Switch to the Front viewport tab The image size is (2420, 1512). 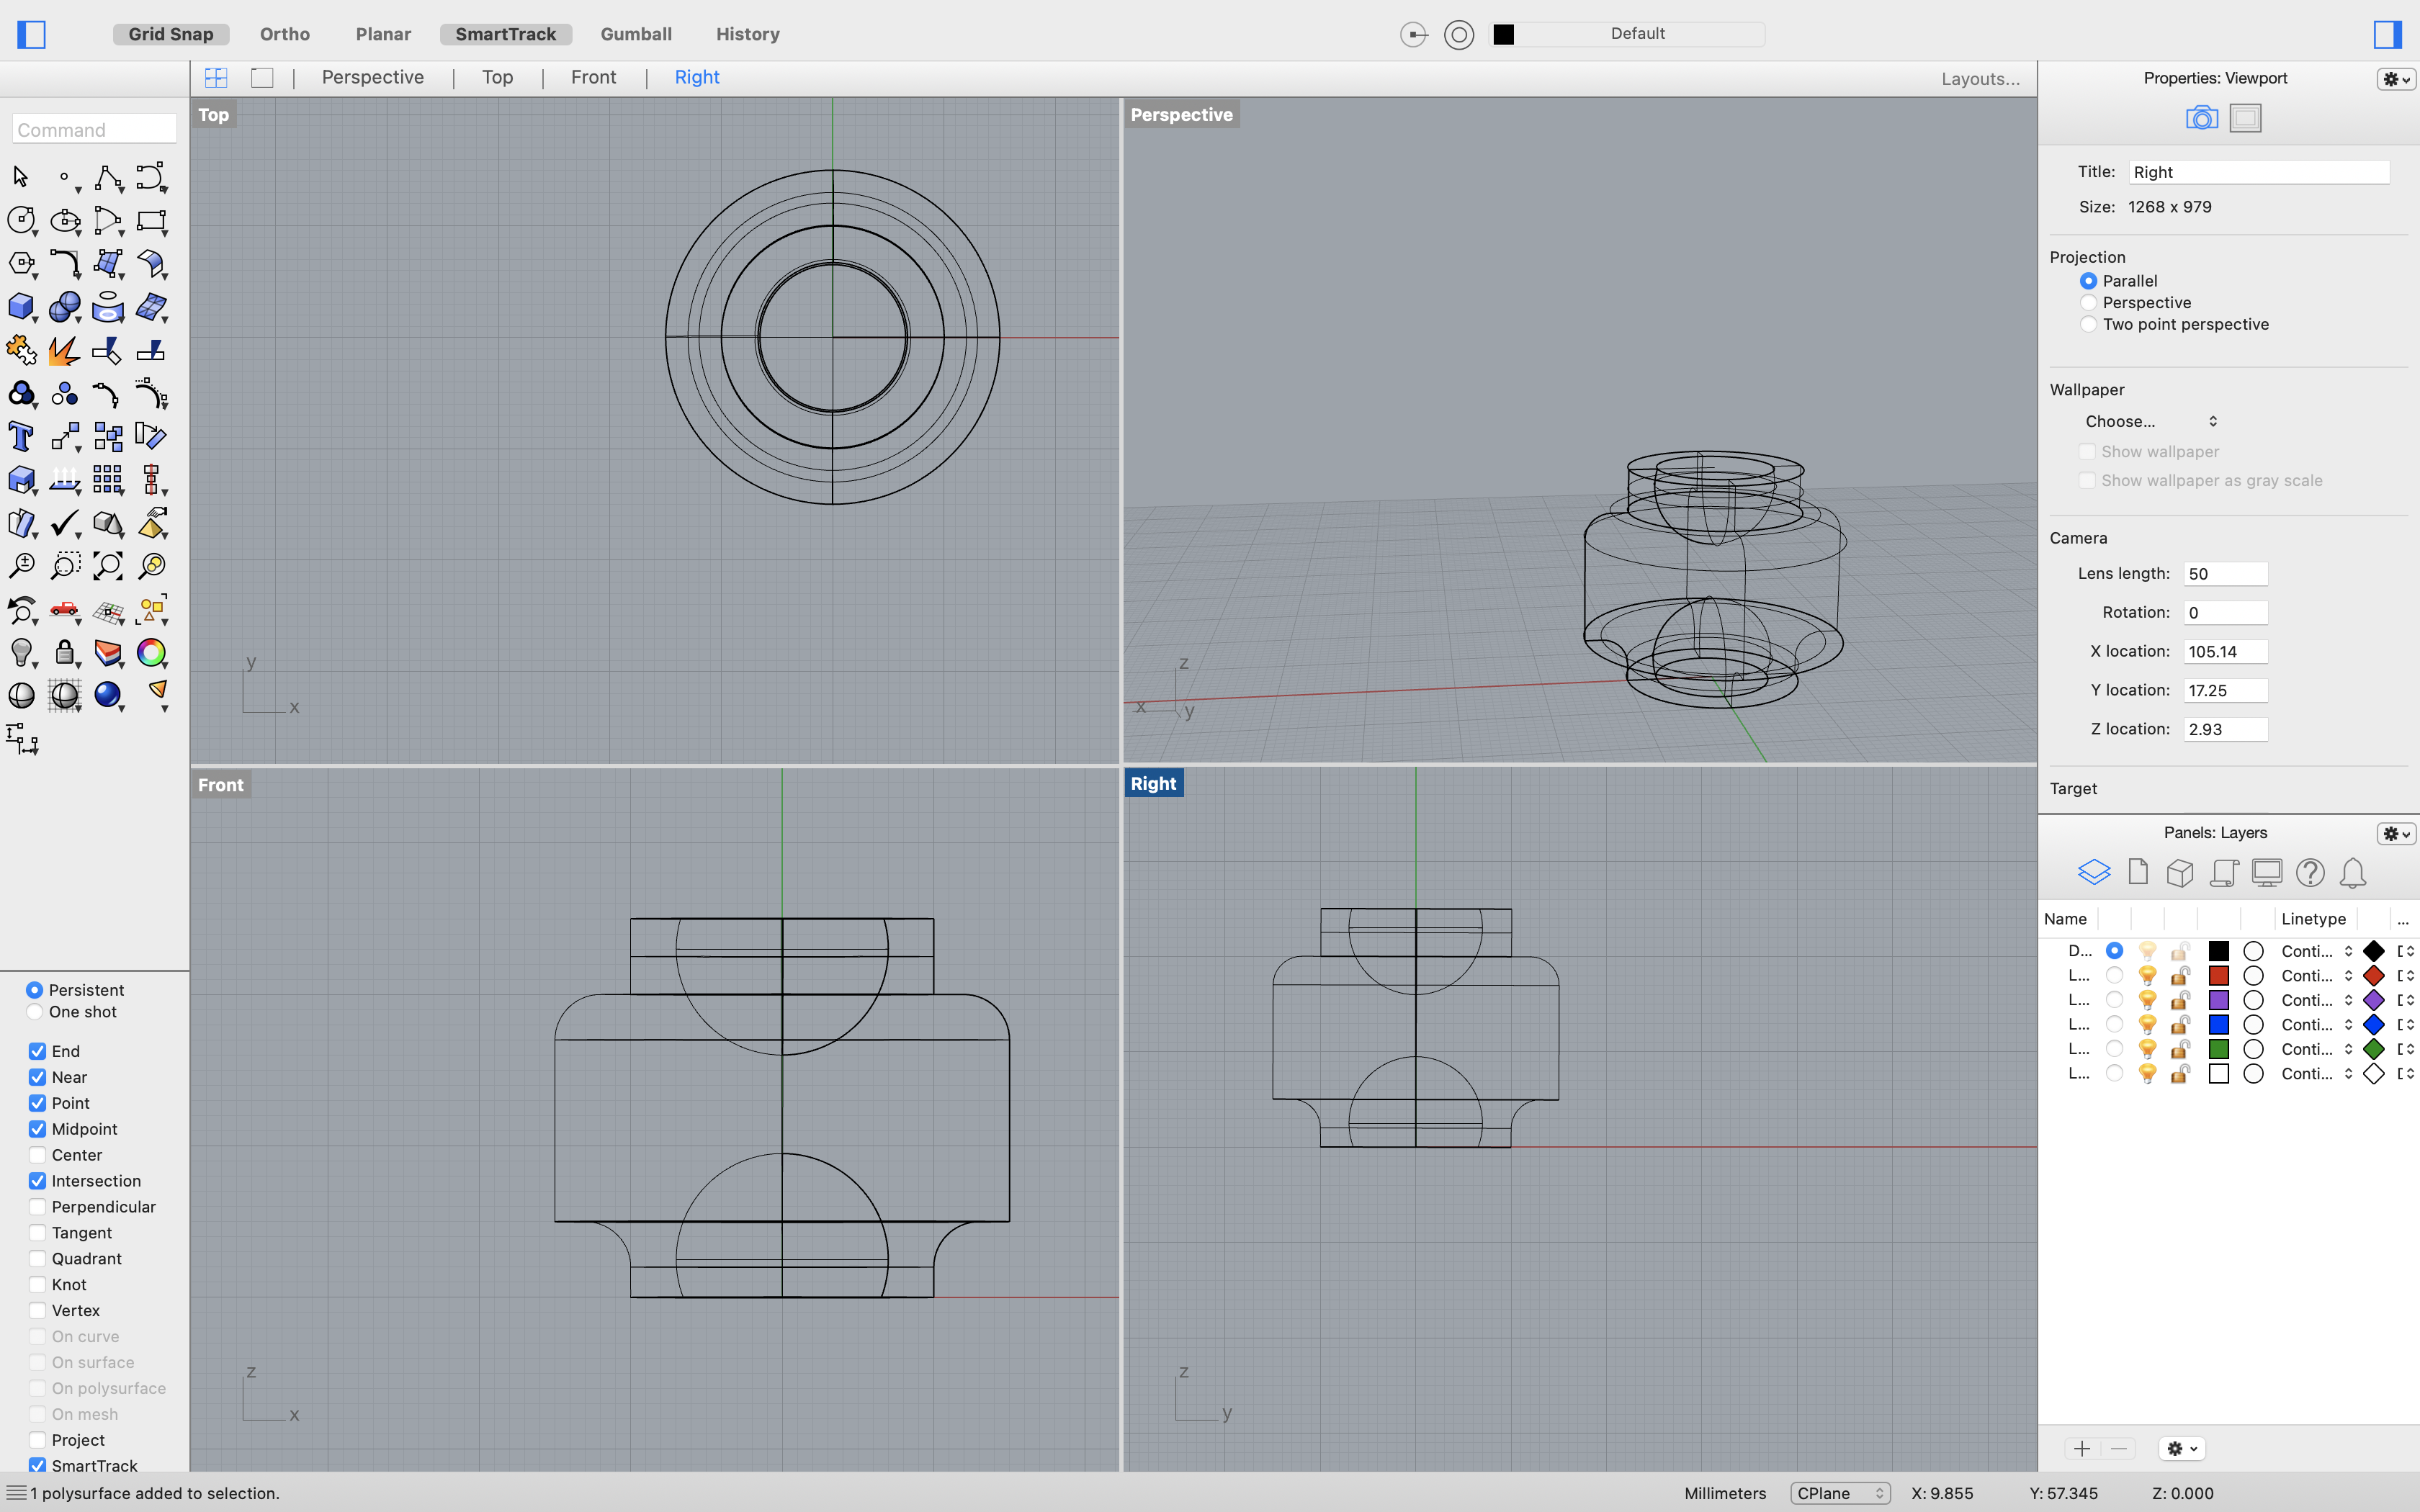click(x=593, y=78)
